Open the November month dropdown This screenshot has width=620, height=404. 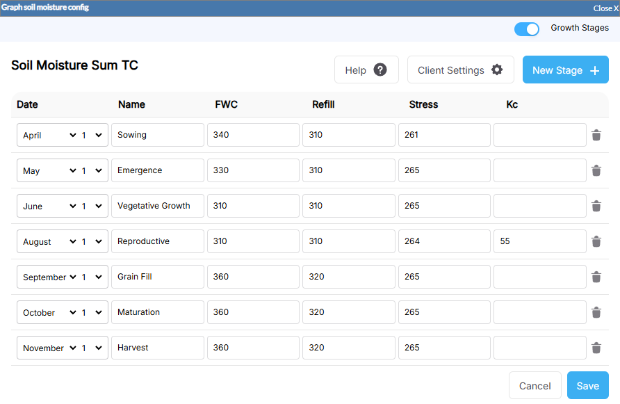(49, 348)
